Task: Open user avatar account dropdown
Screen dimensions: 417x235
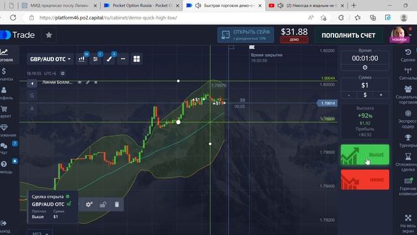Action: [x=400, y=35]
